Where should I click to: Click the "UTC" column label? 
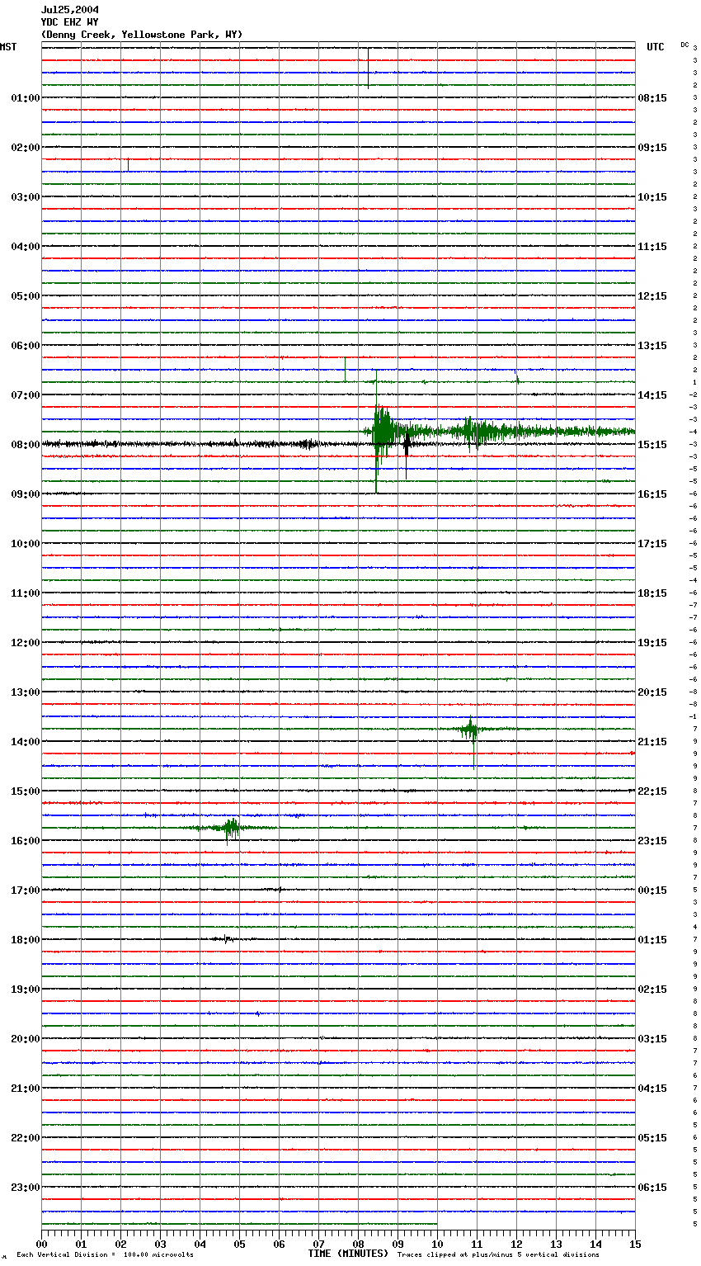coord(655,47)
